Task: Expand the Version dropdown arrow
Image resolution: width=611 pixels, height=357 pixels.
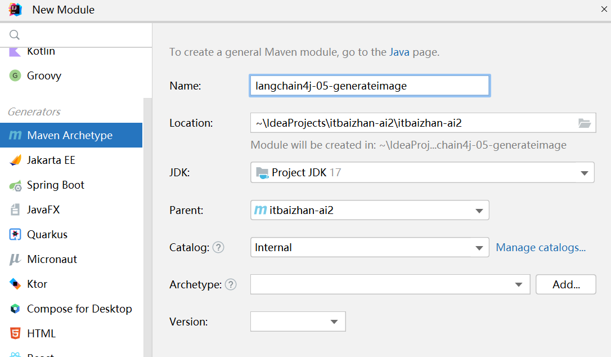Action: point(334,322)
